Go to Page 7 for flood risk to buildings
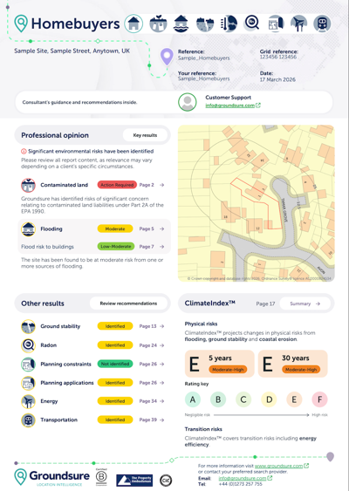Screen dimensions: 349x491 pyautogui.click(x=152, y=247)
